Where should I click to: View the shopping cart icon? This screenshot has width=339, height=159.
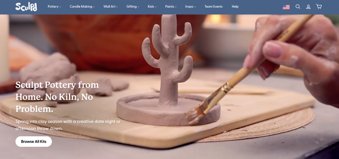tap(319, 7)
